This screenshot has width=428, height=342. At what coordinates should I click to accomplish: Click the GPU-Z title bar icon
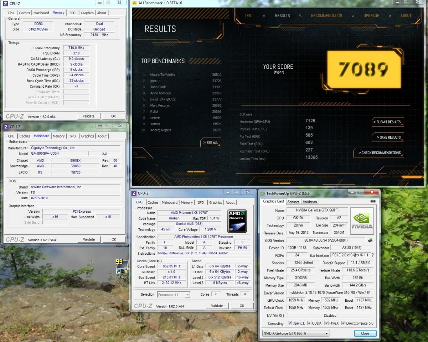pyautogui.click(x=263, y=193)
